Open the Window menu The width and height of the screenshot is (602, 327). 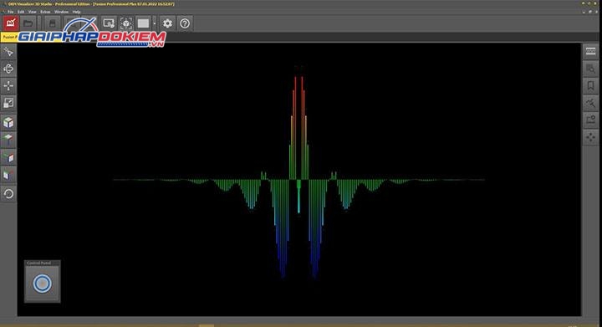pyautogui.click(x=61, y=12)
